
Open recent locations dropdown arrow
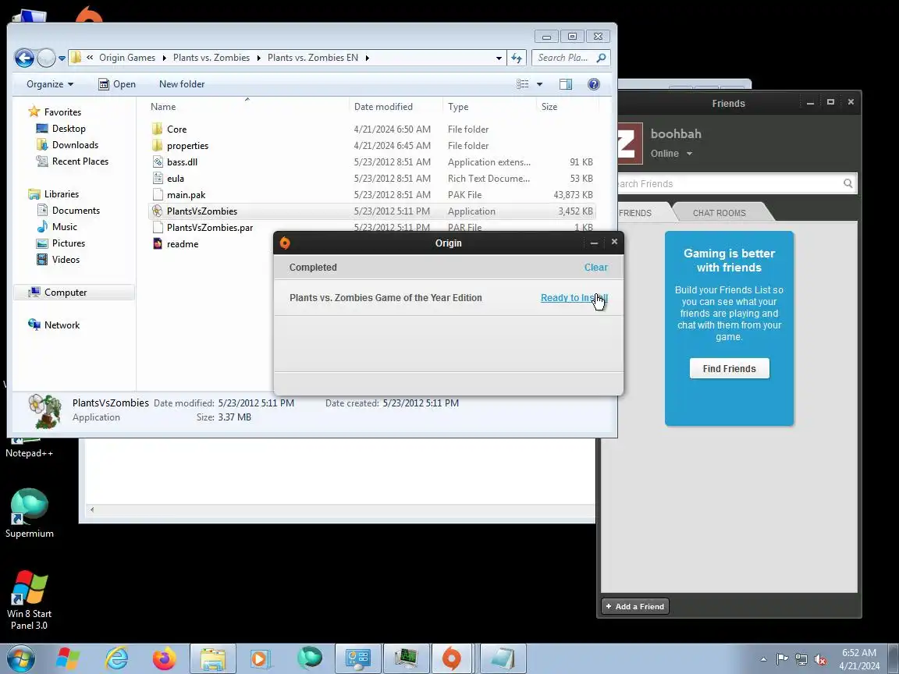click(62, 58)
